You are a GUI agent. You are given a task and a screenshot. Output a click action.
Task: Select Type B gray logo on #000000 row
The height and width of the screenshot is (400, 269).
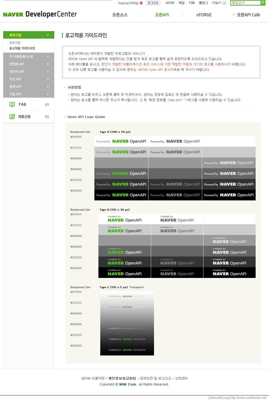[x=177, y=273]
